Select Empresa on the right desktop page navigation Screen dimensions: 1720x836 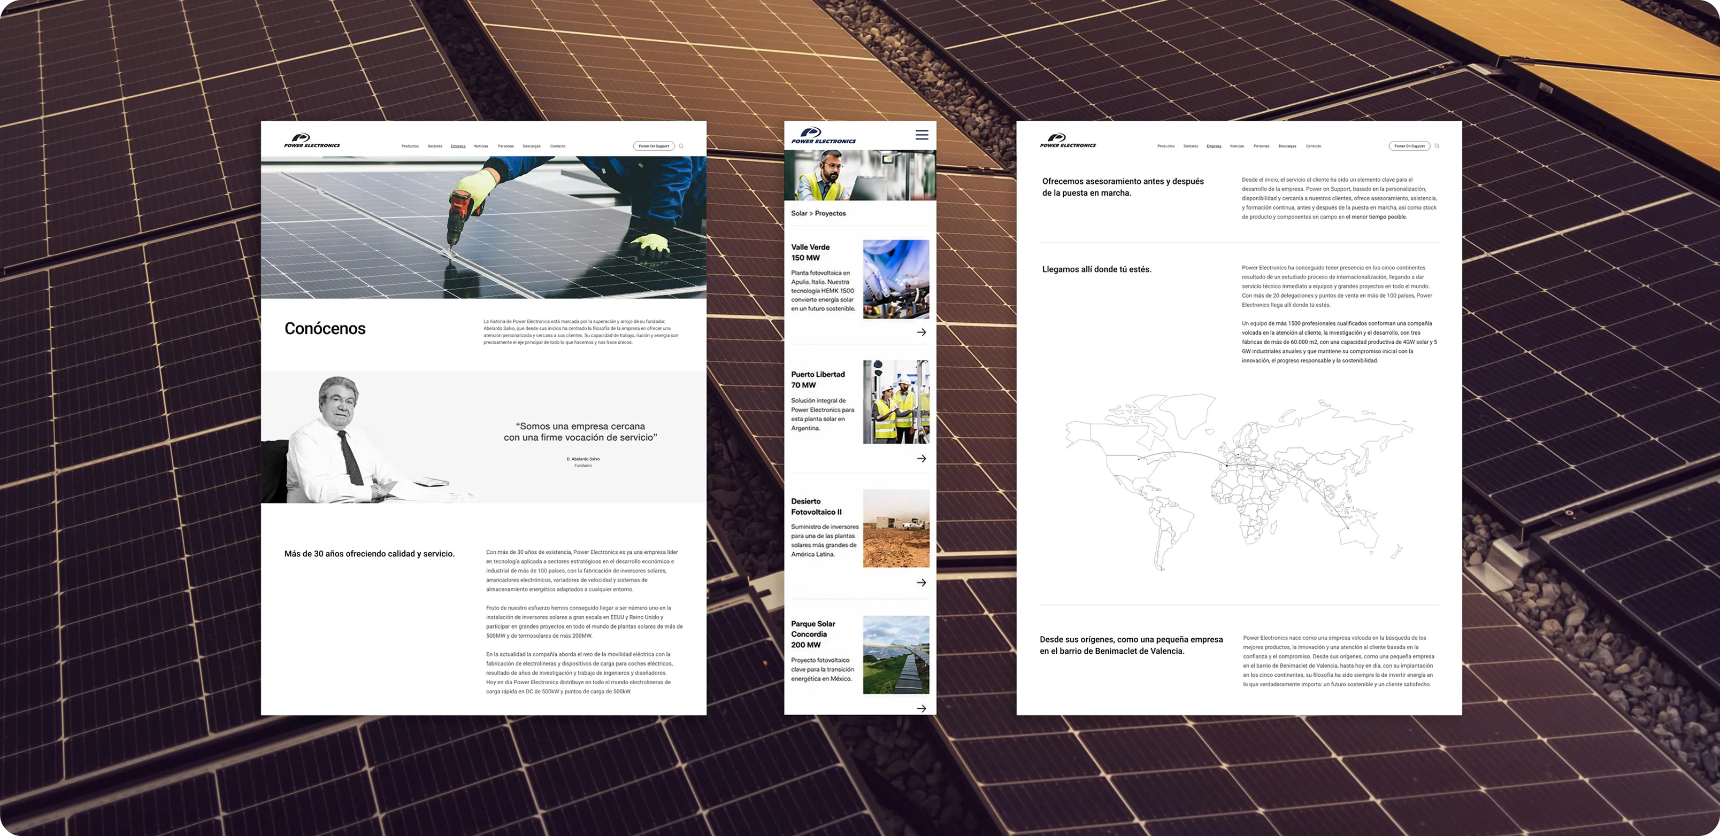(1214, 146)
